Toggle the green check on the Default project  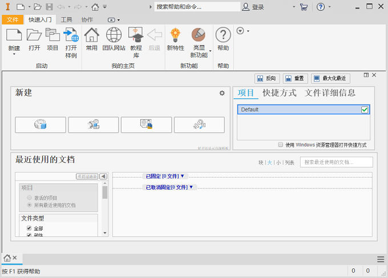pyautogui.click(x=365, y=110)
